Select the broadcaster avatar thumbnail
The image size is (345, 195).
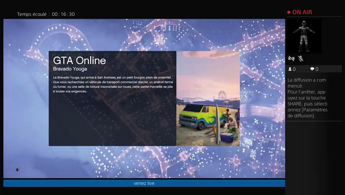[x=304, y=36]
